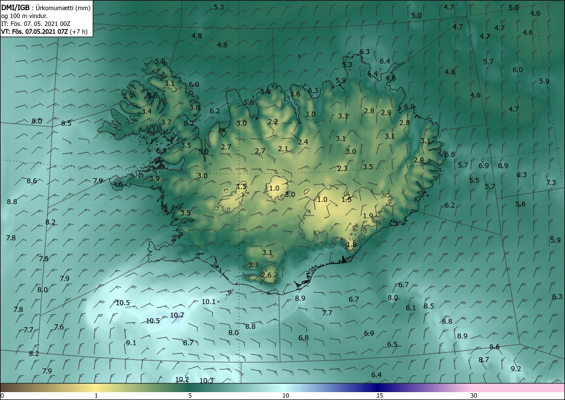
Task: Click the 'og 100 m vindur.' legend line
Action: point(24,16)
